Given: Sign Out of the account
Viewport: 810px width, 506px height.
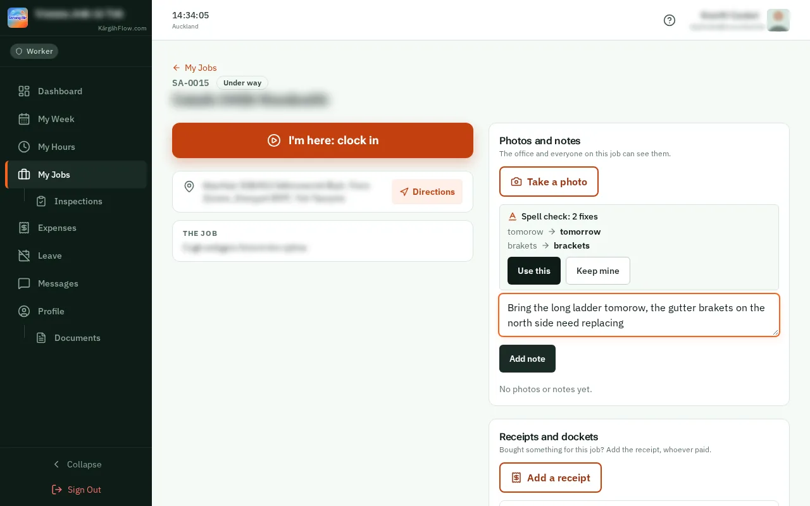Looking at the screenshot, I should point(76,490).
